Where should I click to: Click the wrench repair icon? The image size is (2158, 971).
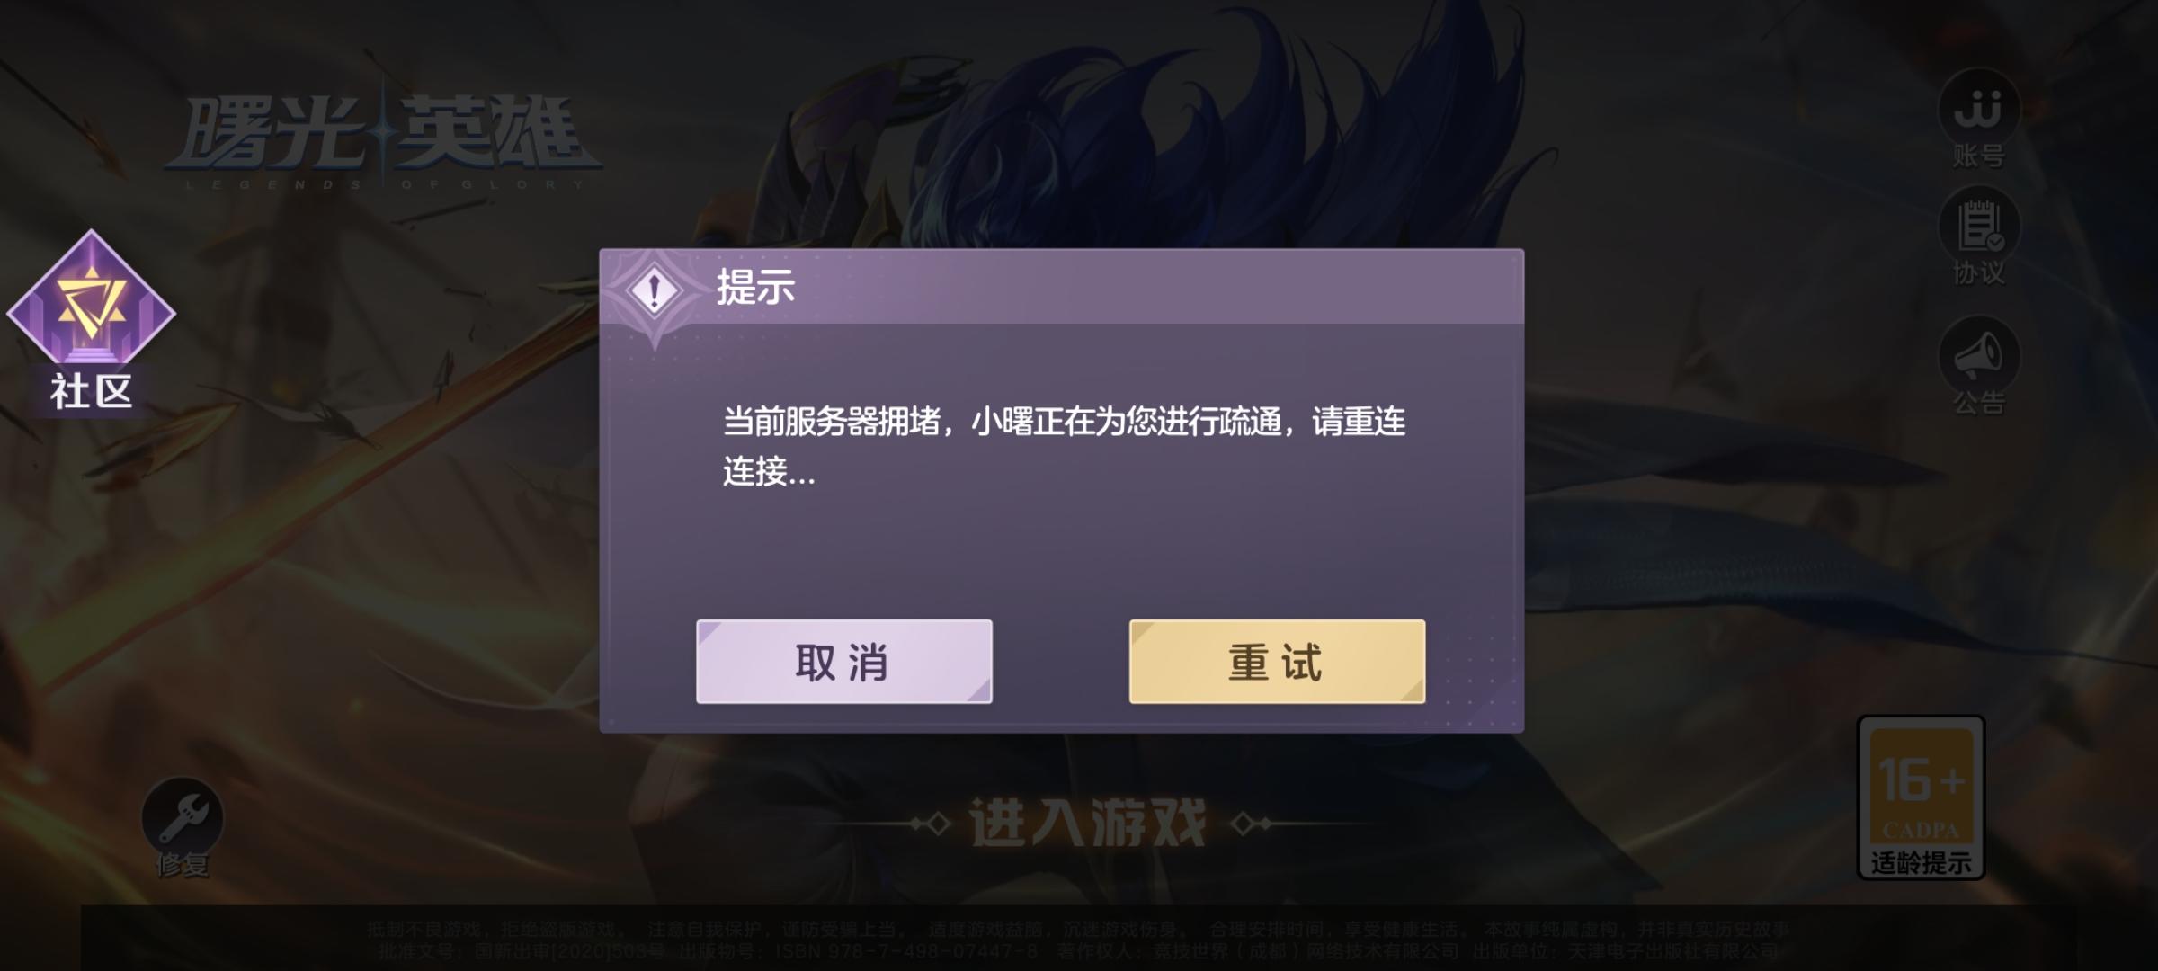[183, 817]
